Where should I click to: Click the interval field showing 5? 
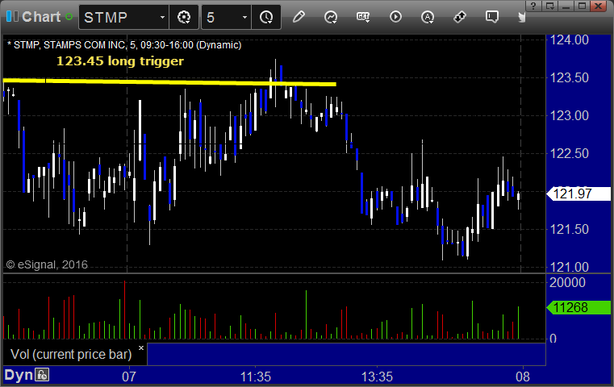(227, 17)
